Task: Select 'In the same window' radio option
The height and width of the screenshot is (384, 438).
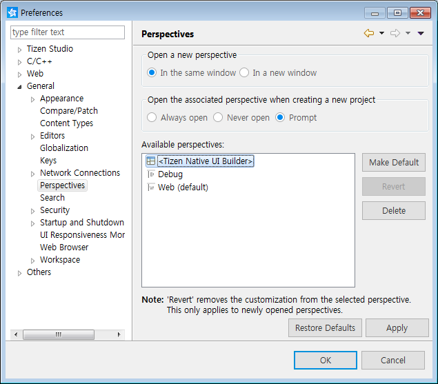Action: pyautogui.click(x=152, y=73)
